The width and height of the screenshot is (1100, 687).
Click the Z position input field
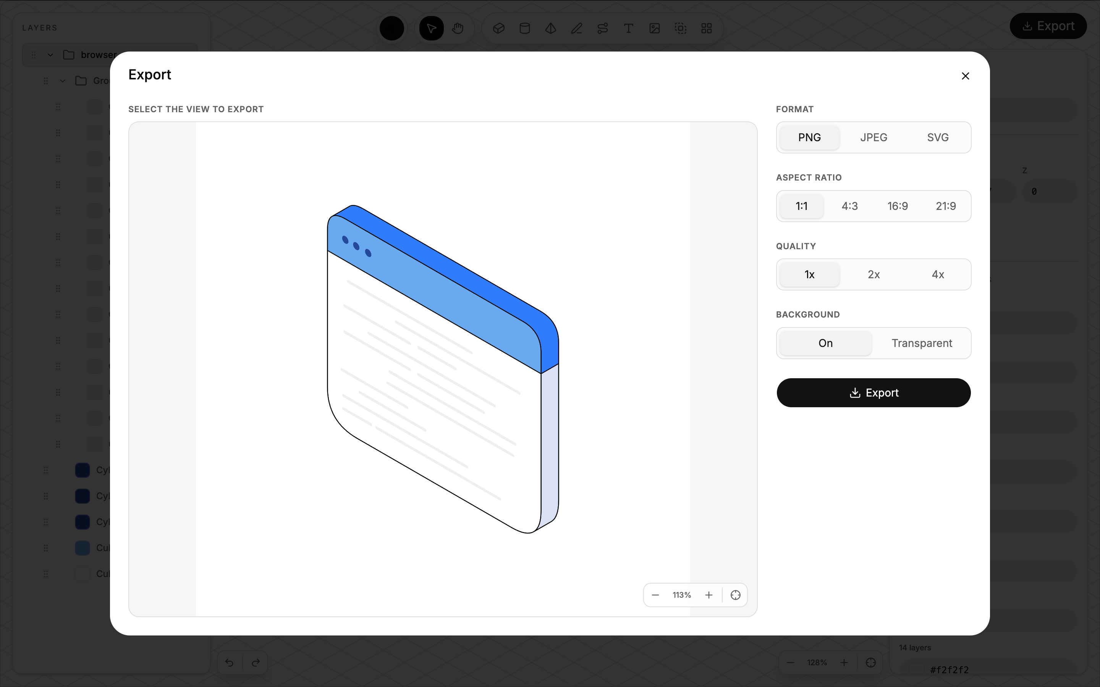pyautogui.click(x=1049, y=191)
